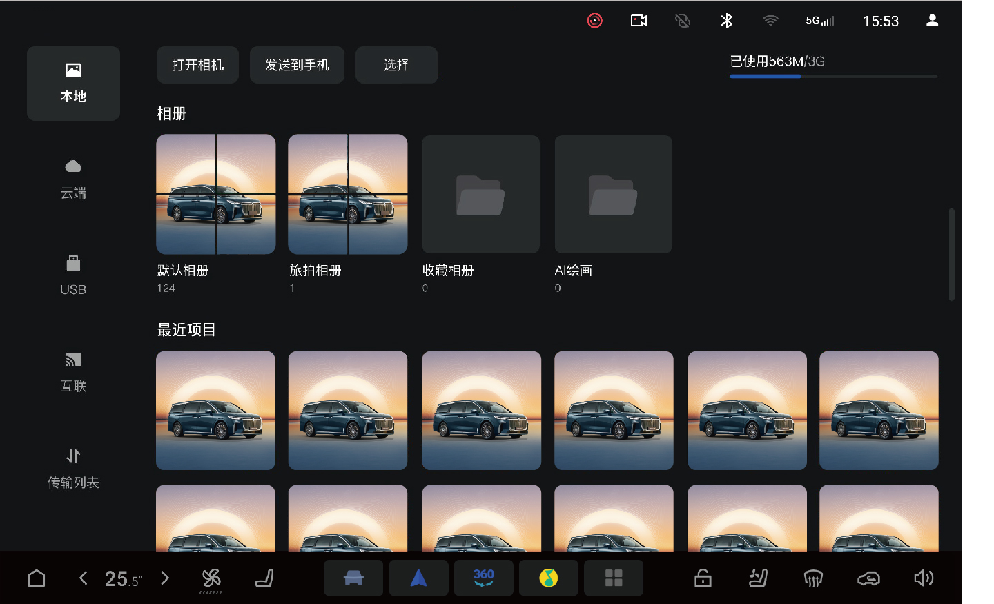This screenshot has height=604, width=994.
Task: Click the 打开相机 button
Action: 197,65
